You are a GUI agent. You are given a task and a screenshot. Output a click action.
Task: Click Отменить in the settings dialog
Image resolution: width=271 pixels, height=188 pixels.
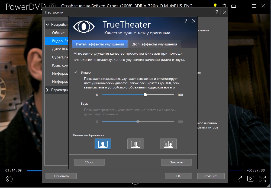click(211, 176)
